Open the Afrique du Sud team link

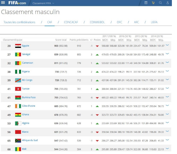pyautogui.click(x=30, y=140)
